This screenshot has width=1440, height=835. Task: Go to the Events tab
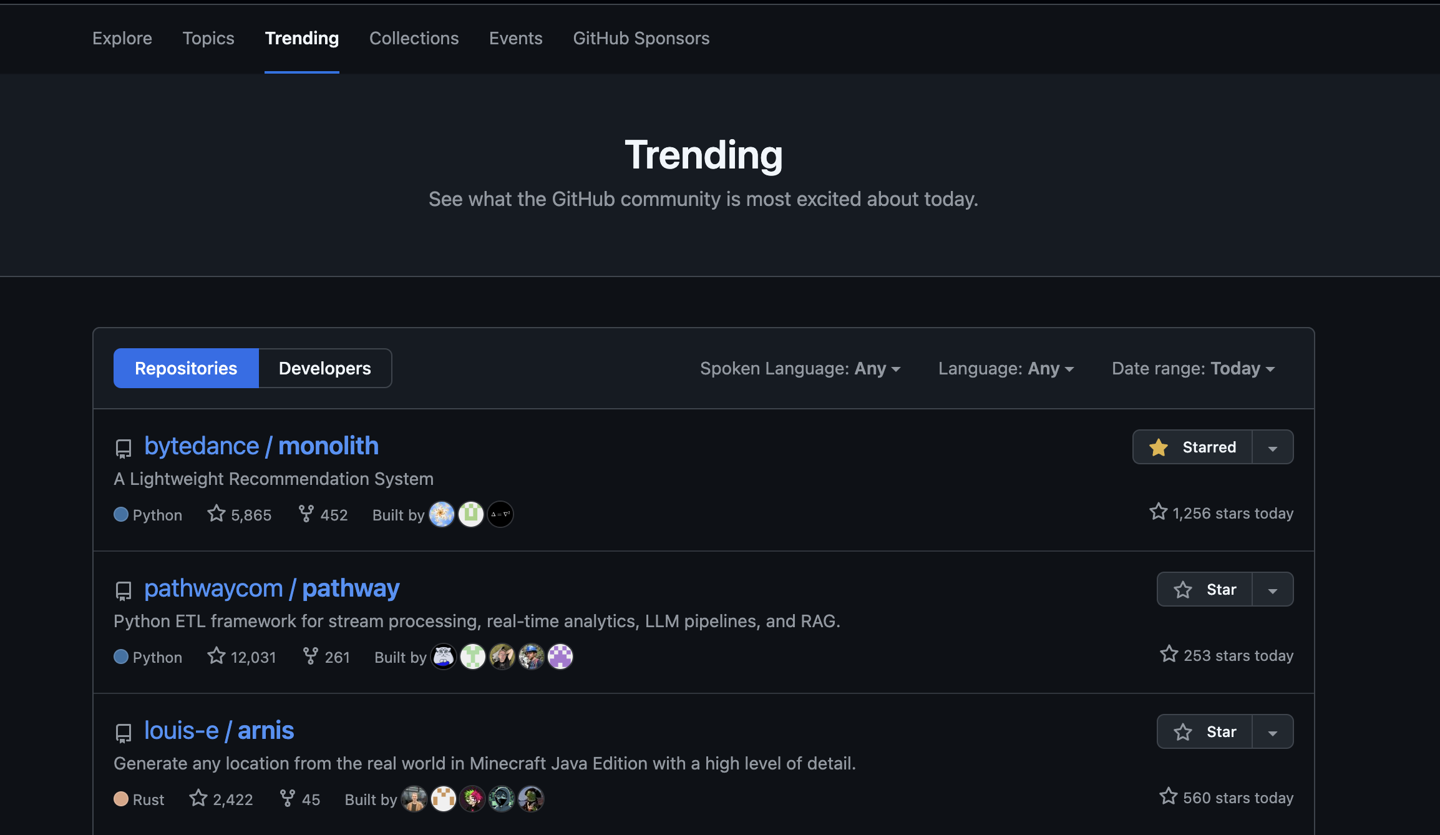[516, 38]
